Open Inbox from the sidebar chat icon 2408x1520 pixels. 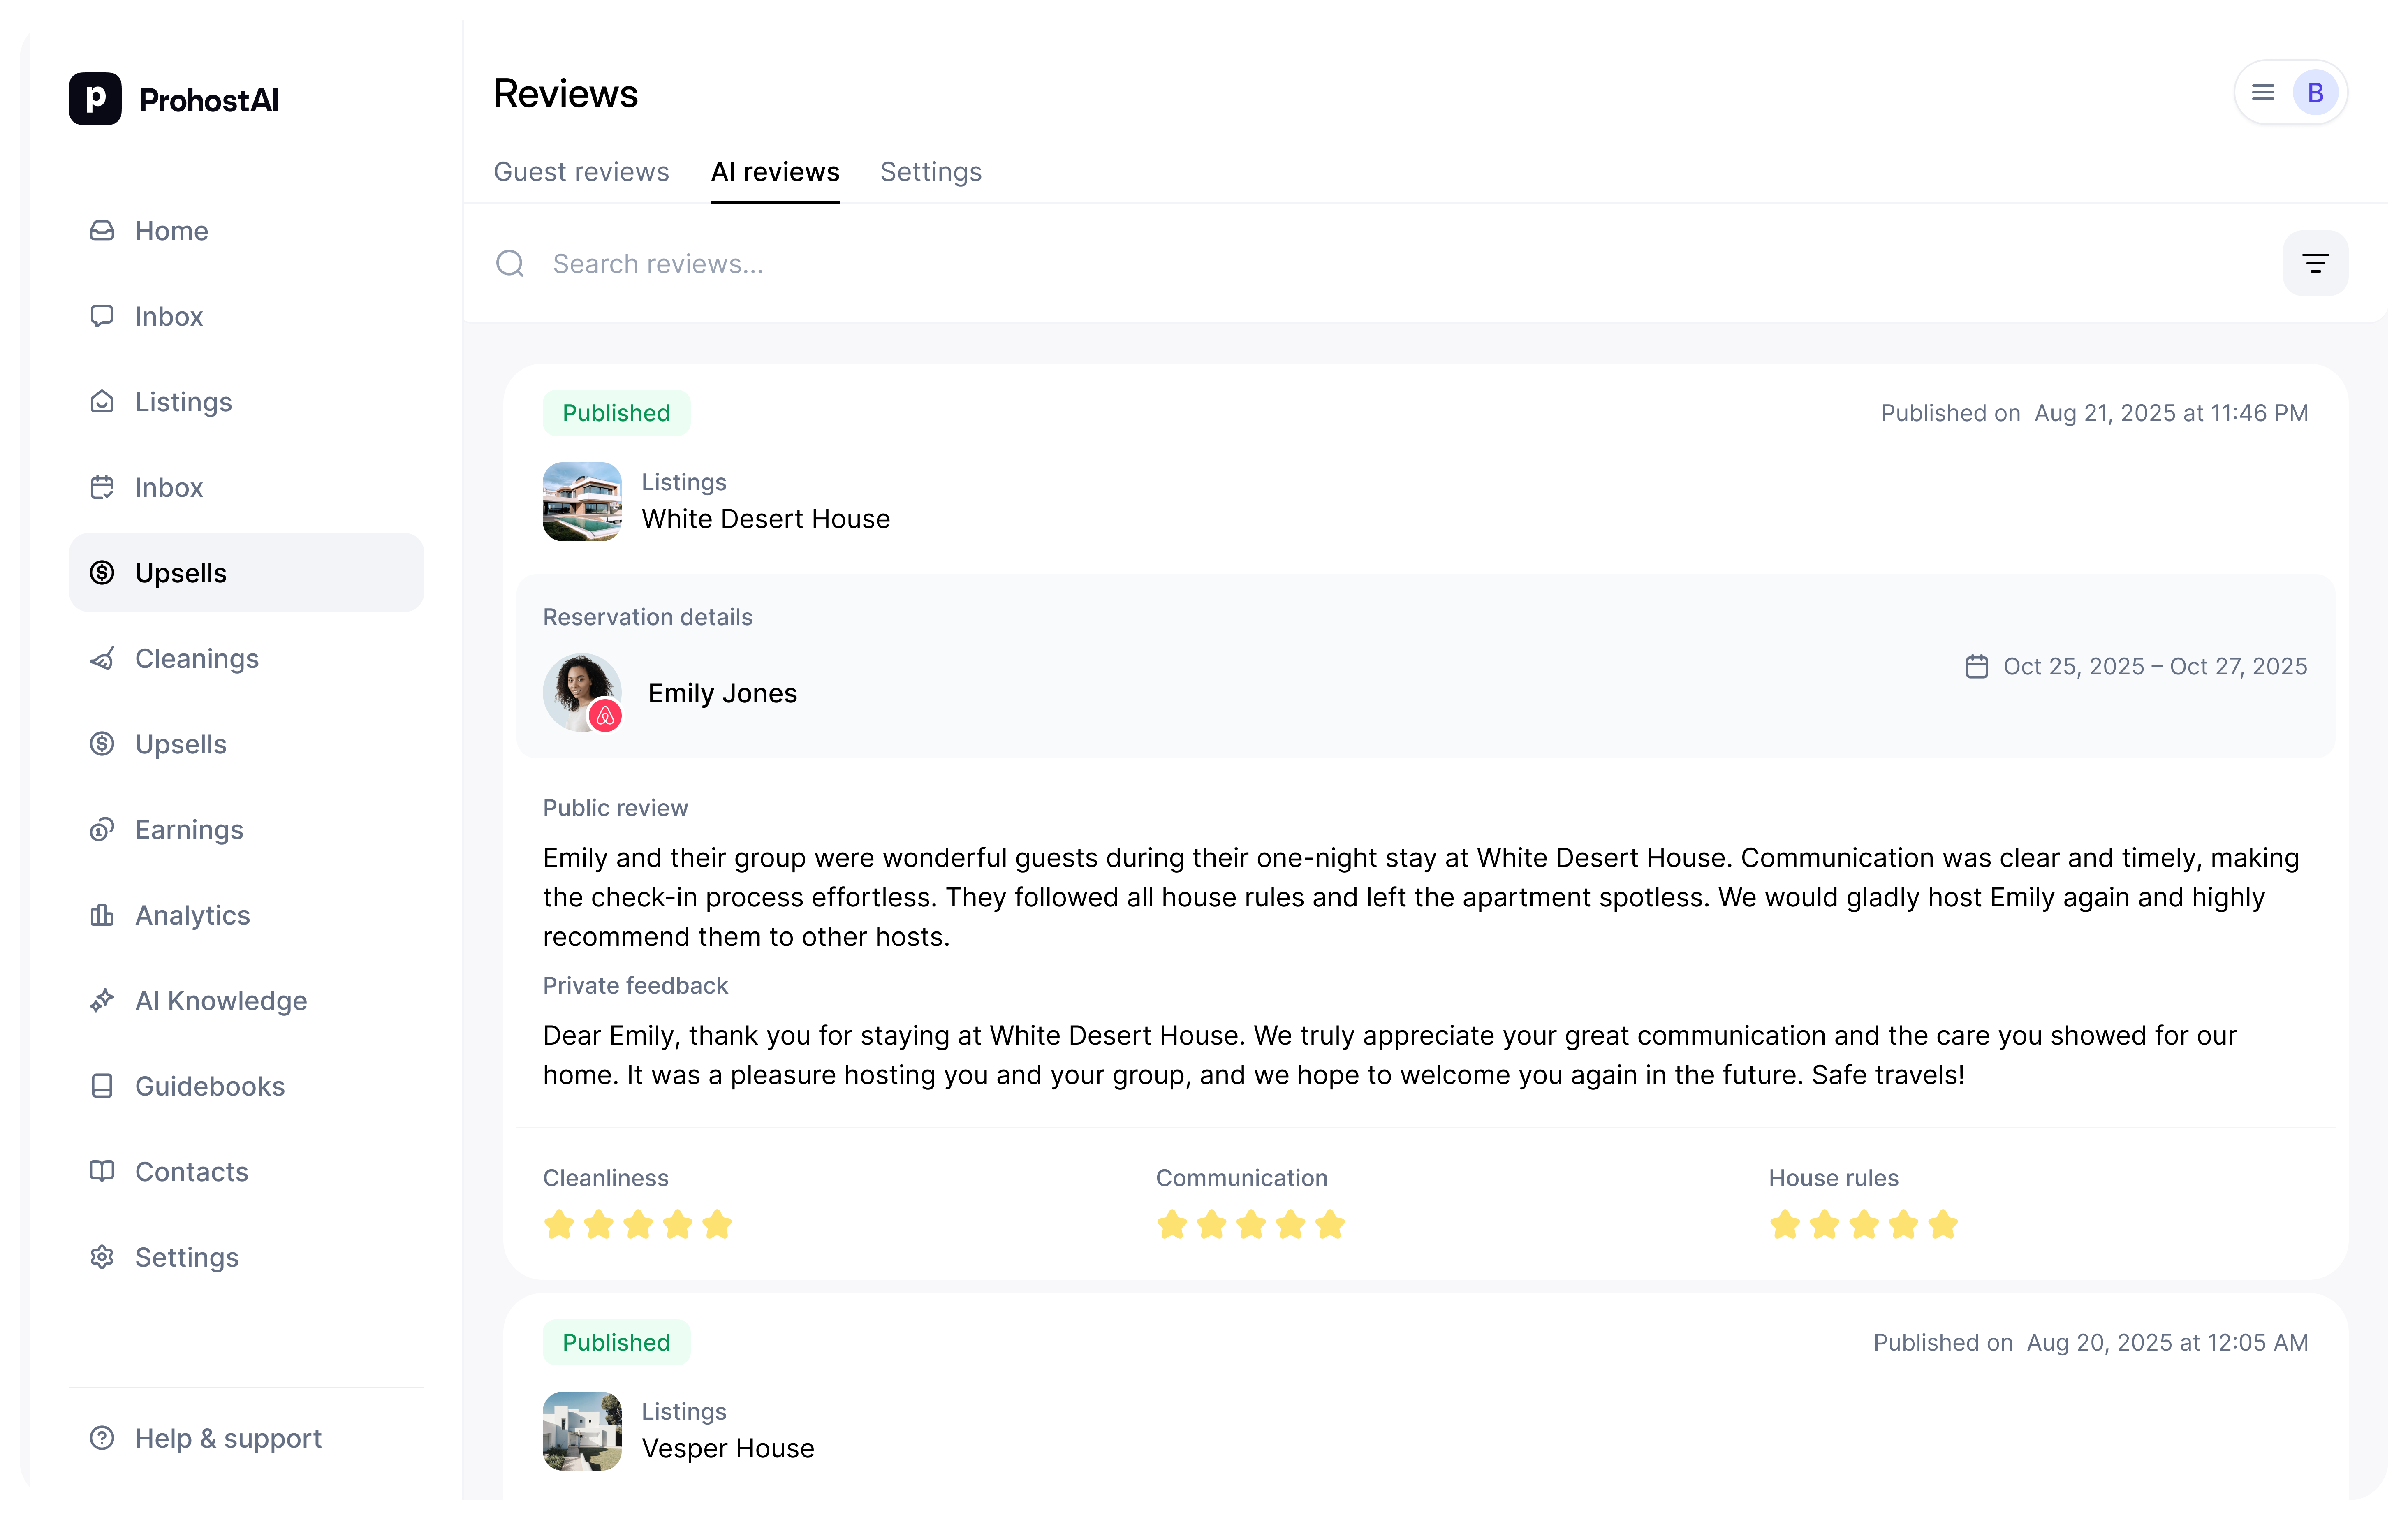(x=103, y=316)
